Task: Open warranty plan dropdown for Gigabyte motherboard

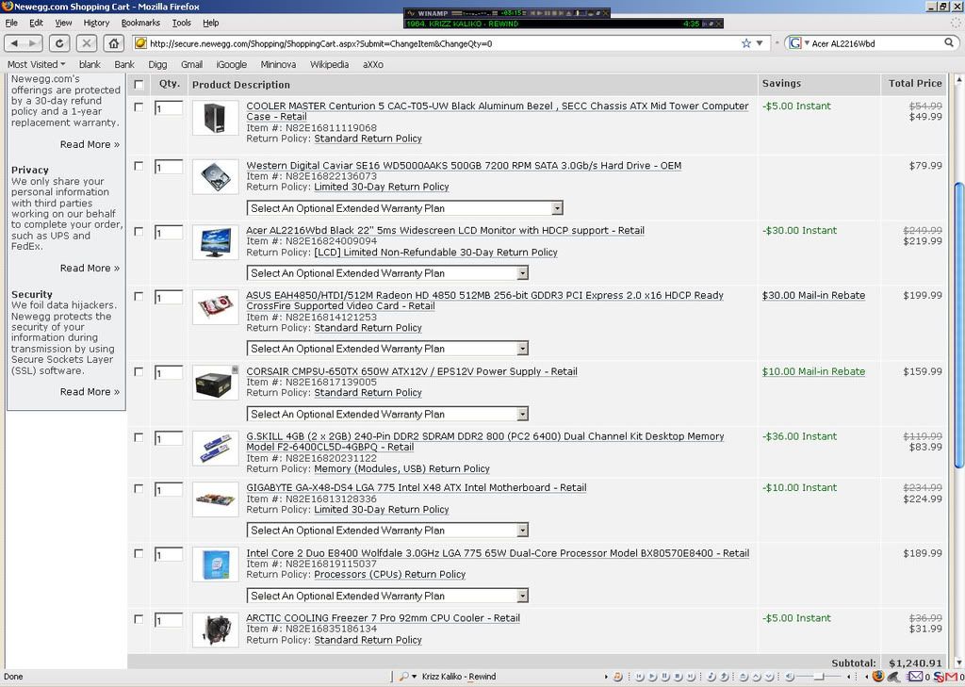Action: (387, 530)
